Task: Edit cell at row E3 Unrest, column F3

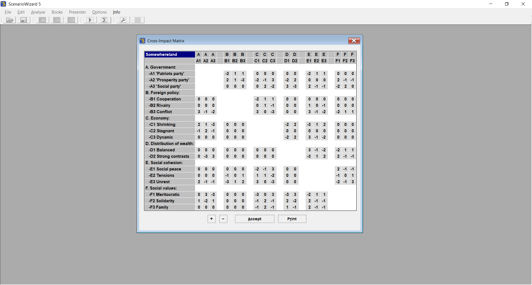Action: [x=352, y=182]
